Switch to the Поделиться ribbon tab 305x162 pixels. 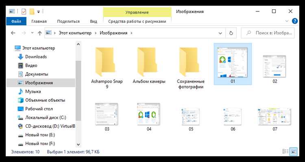(x=68, y=21)
